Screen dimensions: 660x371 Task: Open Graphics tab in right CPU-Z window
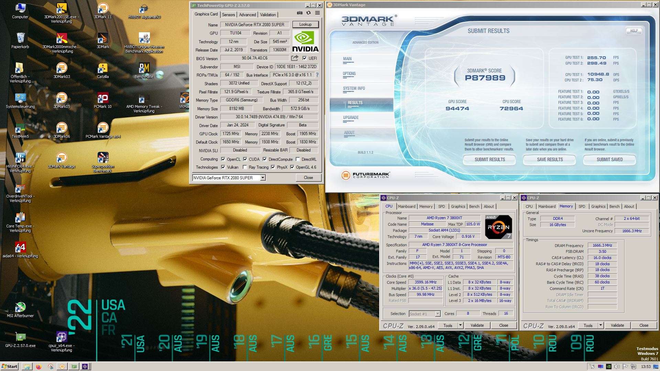tap(598, 206)
